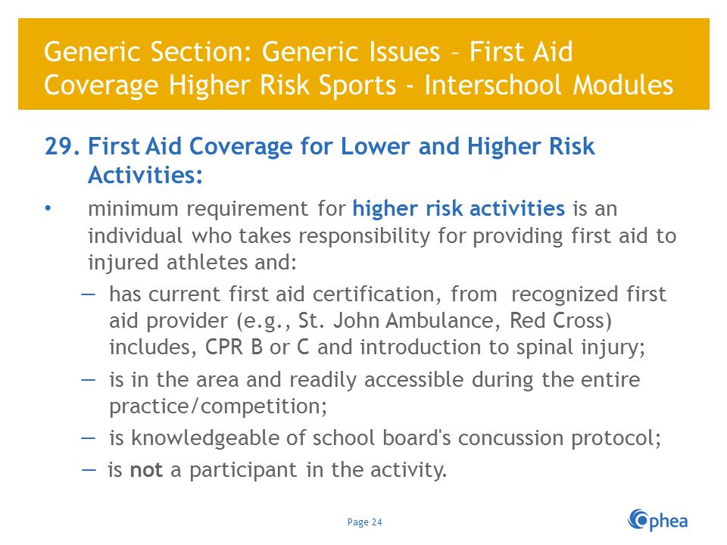The image size is (727, 545).
Task: Click dash before 'has current first aid'
Action: click(x=88, y=294)
